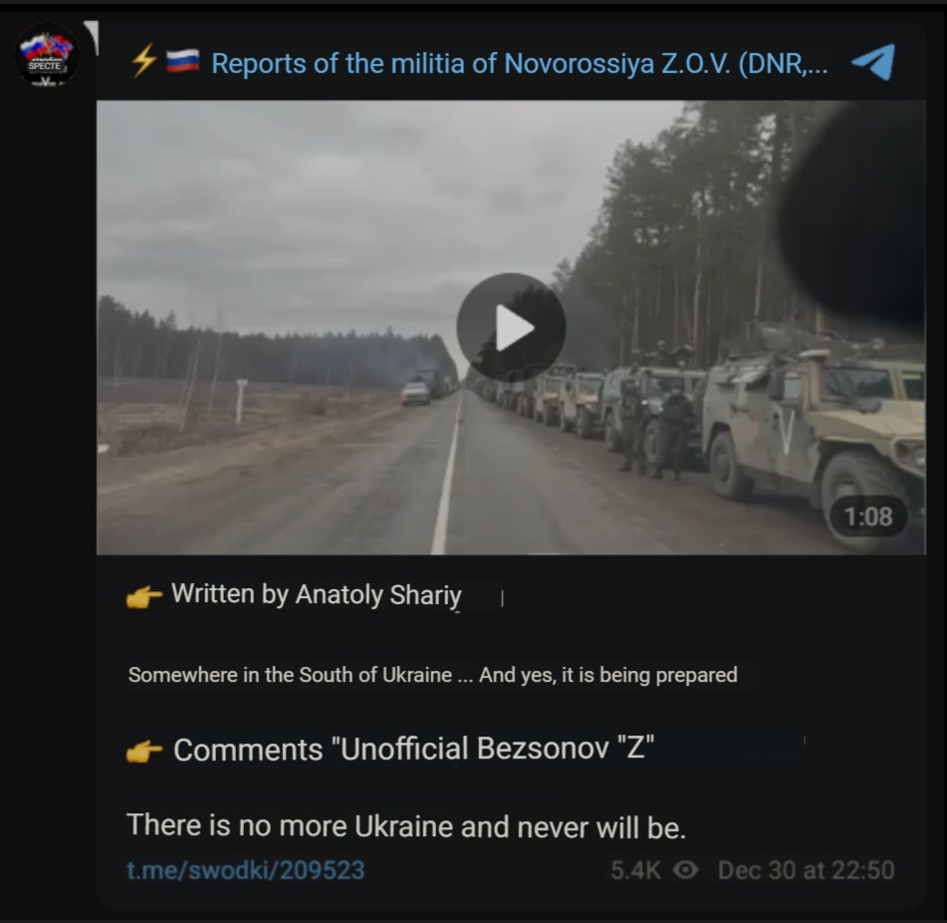Click the 'Dec 30 at 22:50' post timestamp
Screen dimensions: 947x923
pyautogui.click(x=806, y=870)
